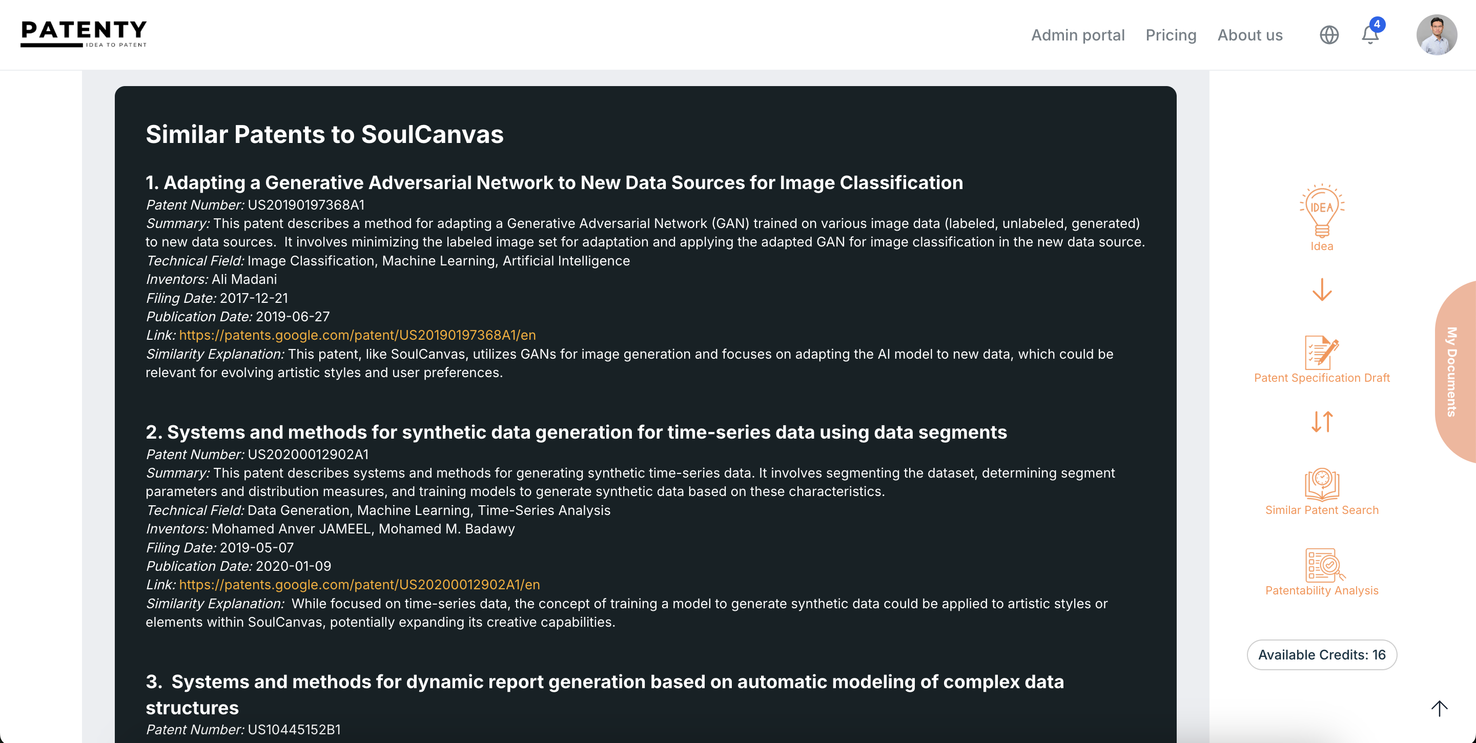Click the Similar Patent Search label
This screenshot has height=743, width=1476.
point(1321,510)
